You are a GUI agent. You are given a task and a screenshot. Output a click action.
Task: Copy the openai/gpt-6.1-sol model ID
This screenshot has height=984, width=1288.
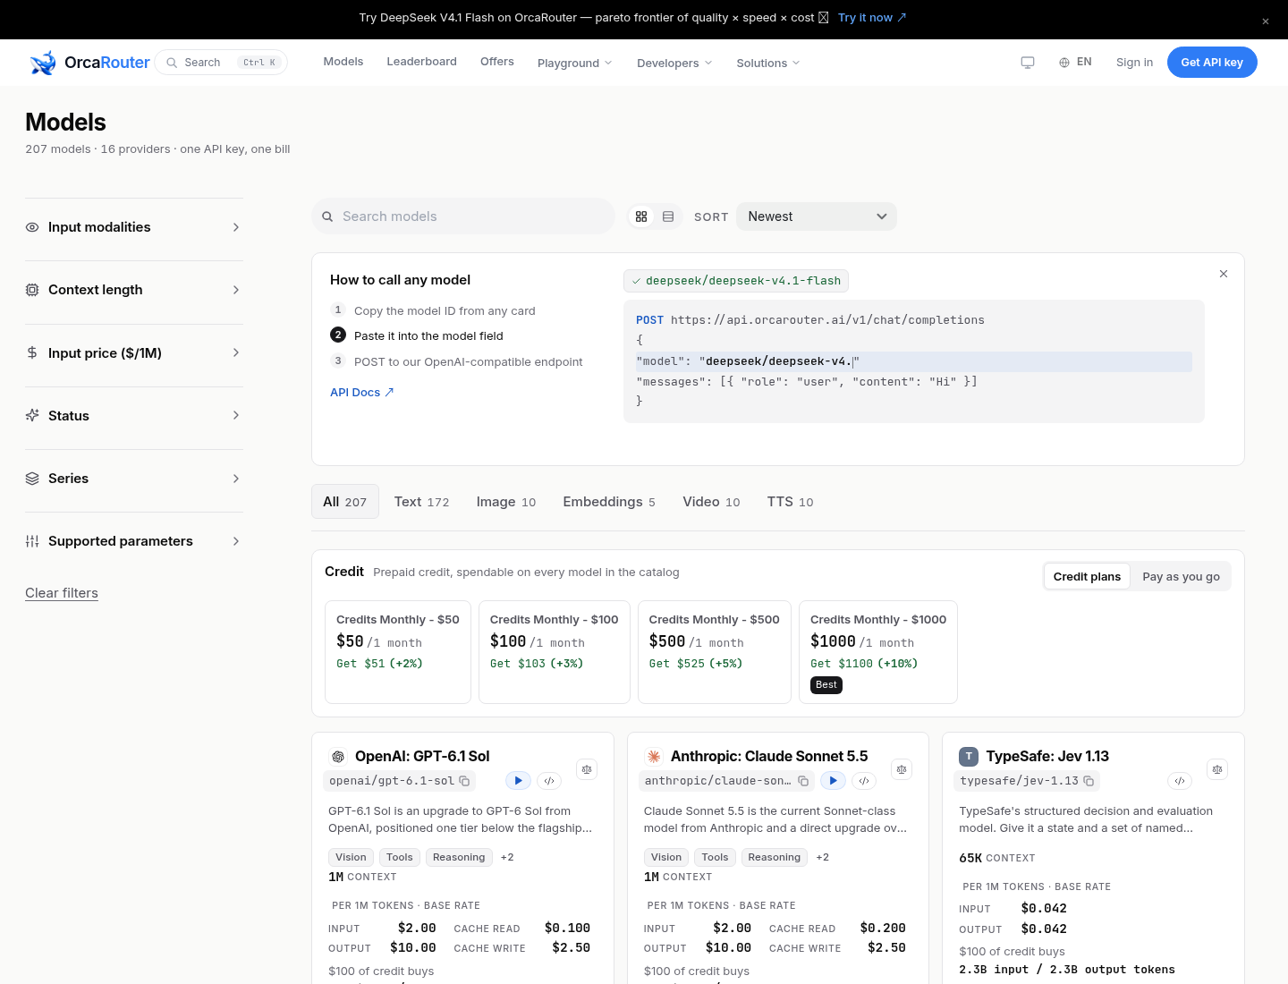[464, 781]
